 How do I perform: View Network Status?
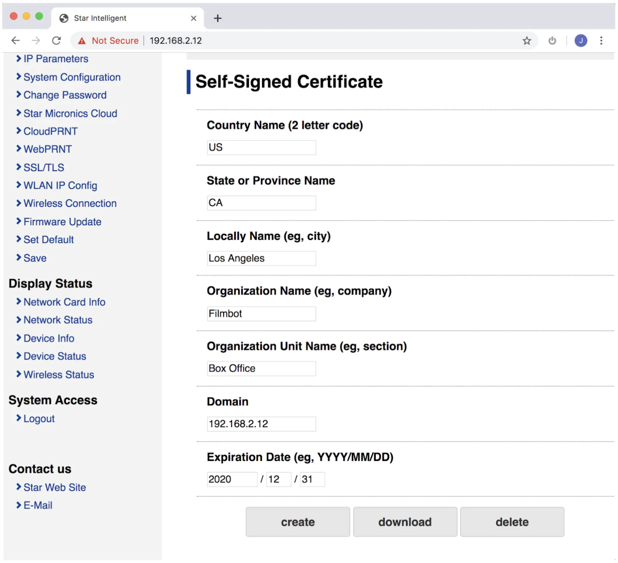click(58, 320)
